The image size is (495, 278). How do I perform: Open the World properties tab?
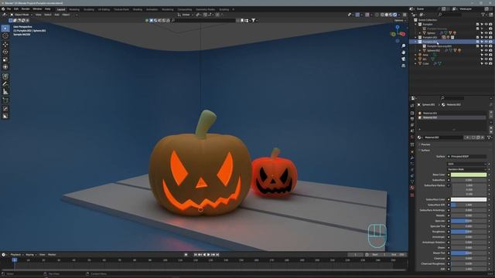[x=412, y=137]
